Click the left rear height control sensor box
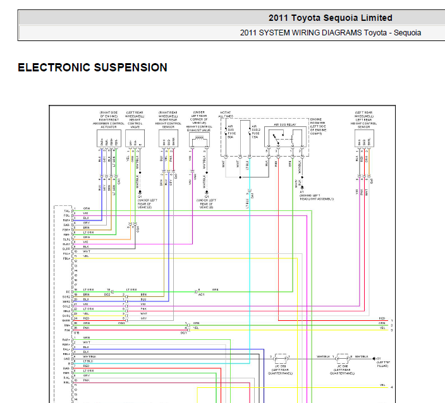Screen dimensions: 445x403 pos(364,138)
